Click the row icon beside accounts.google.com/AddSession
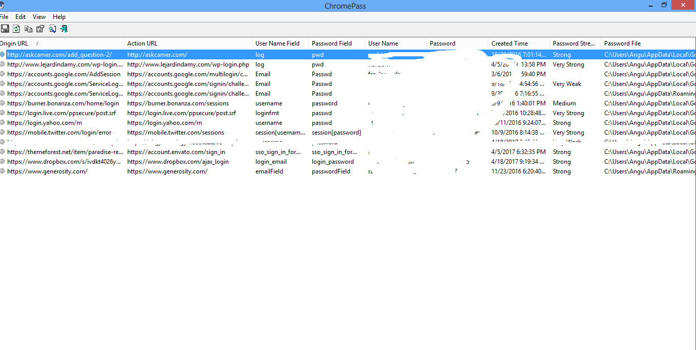Viewport: 696px width, 350px height. [3, 74]
